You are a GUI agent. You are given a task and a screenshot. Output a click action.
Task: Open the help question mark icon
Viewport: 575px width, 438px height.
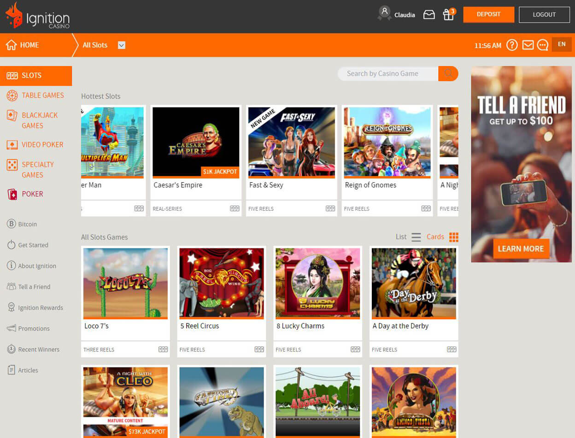click(x=512, y=45)
